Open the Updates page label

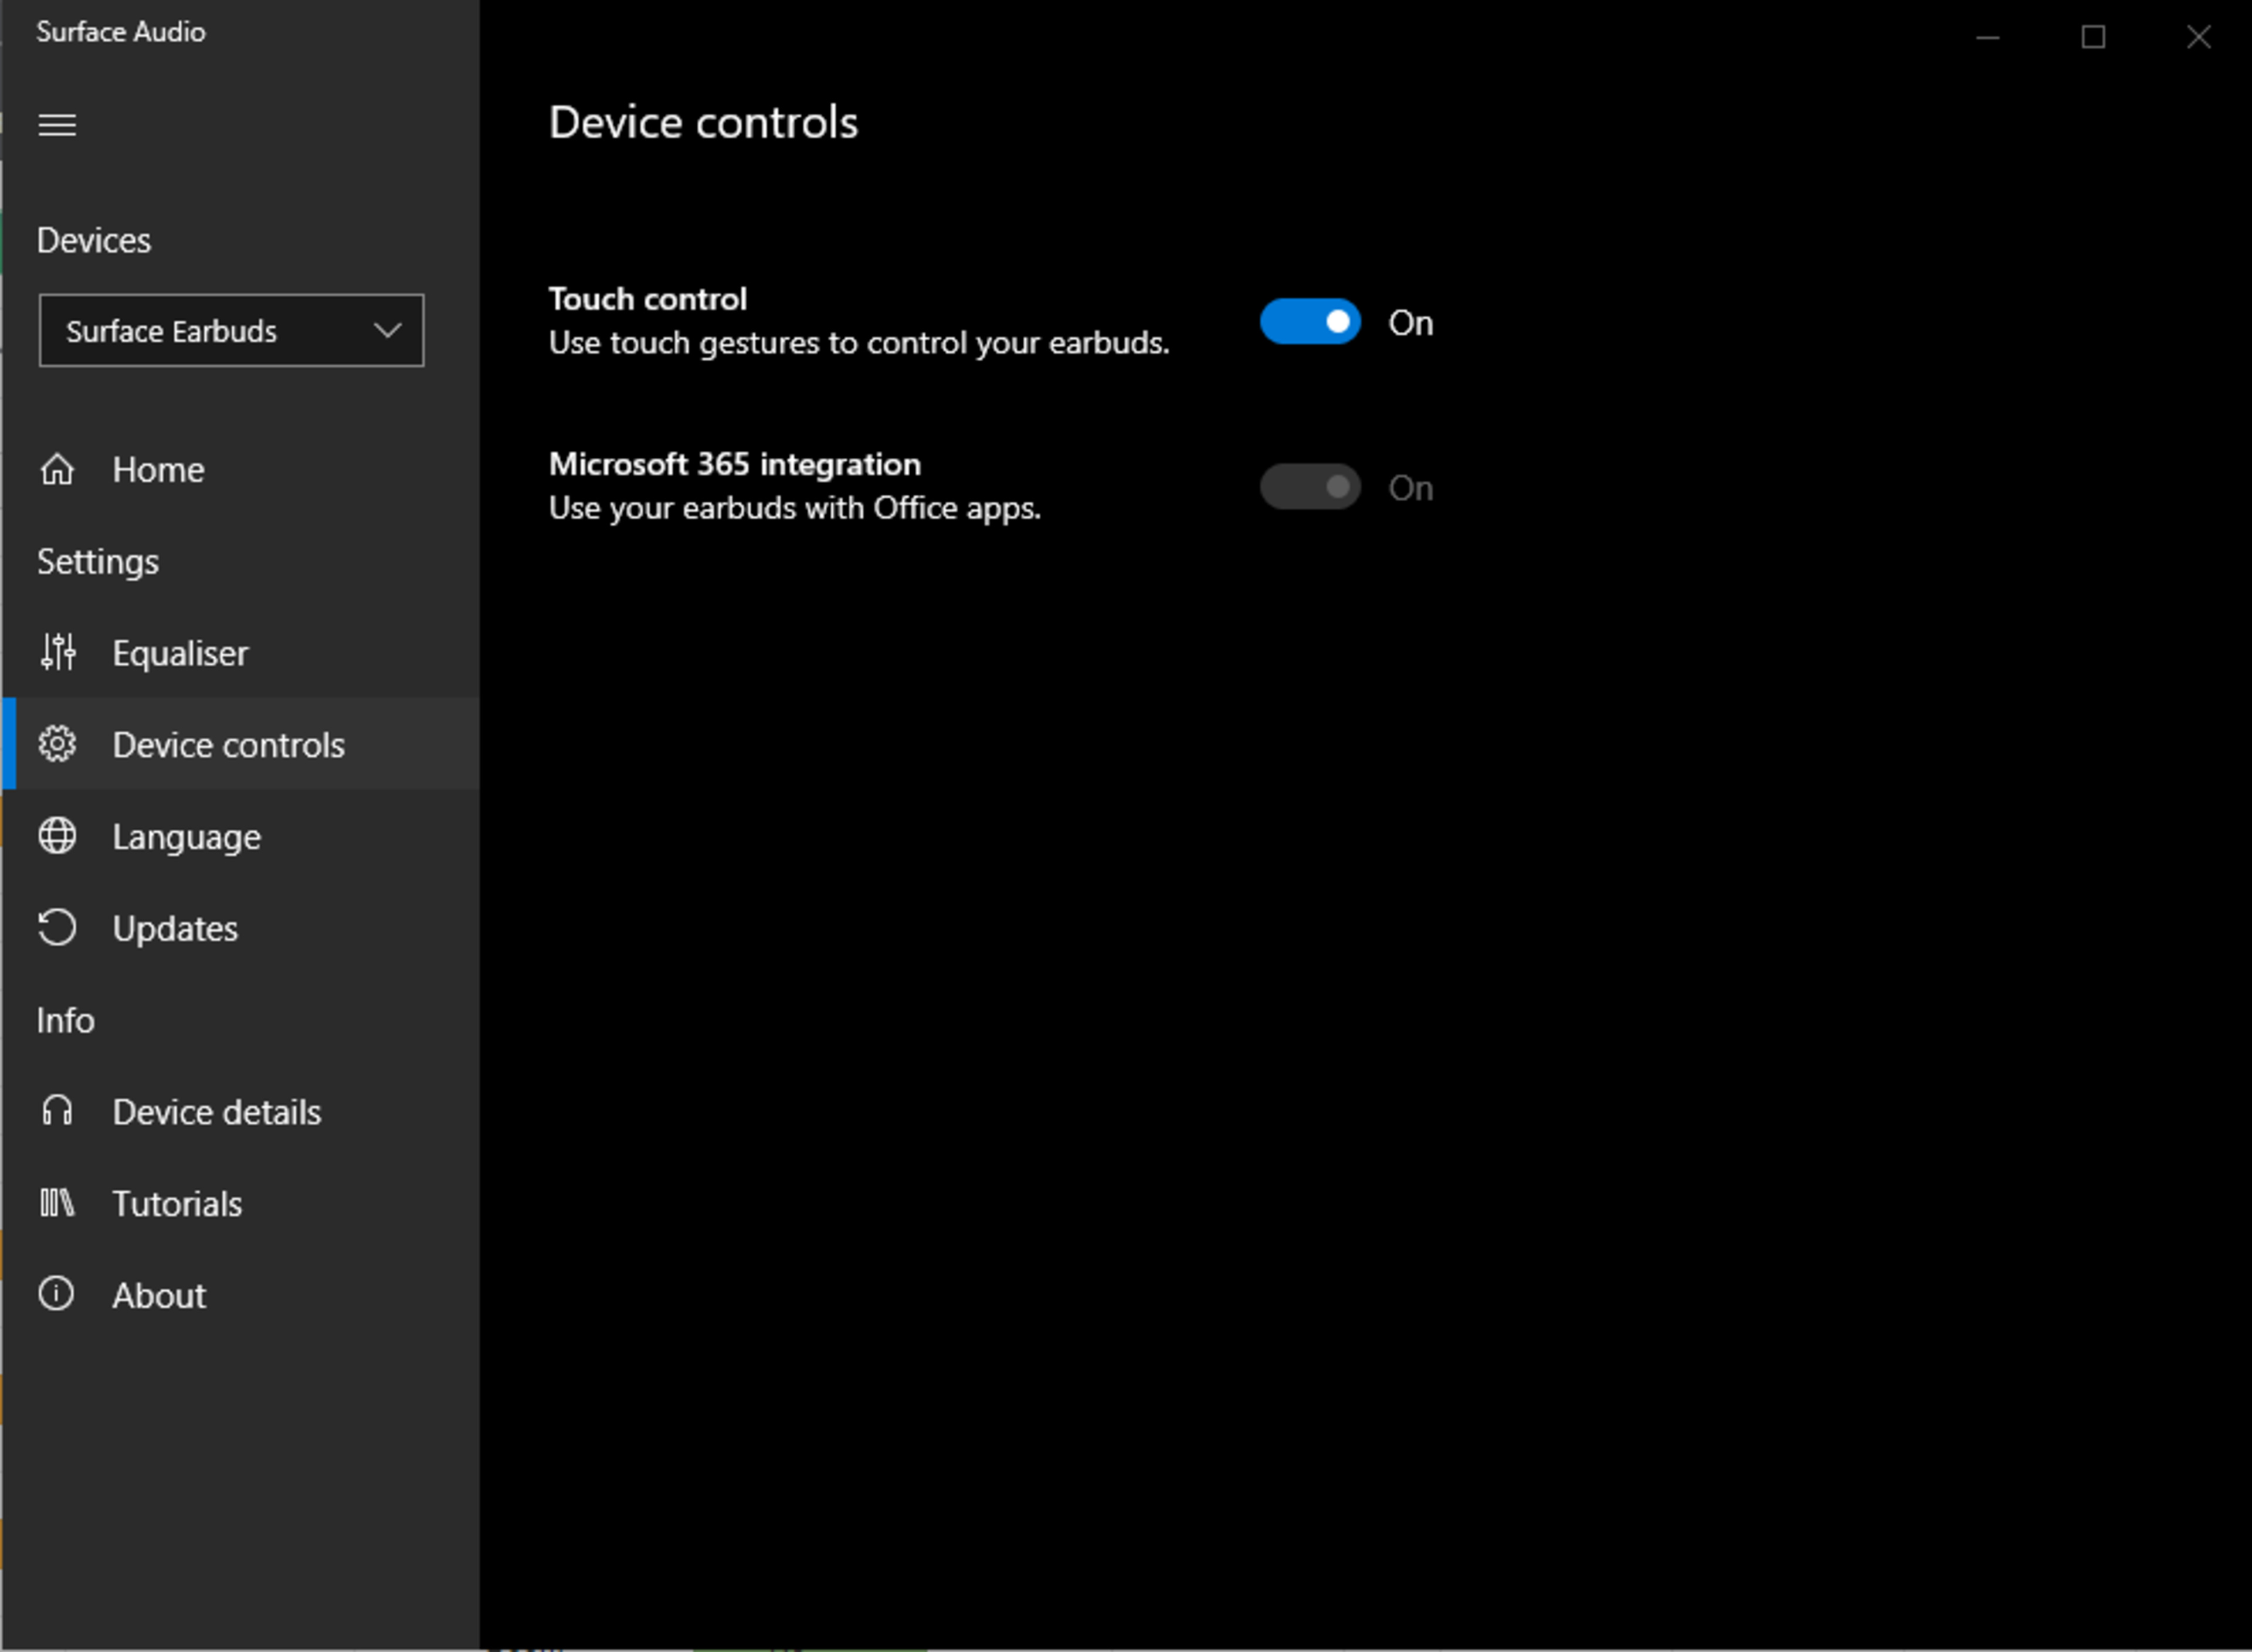tap(175, 929)
